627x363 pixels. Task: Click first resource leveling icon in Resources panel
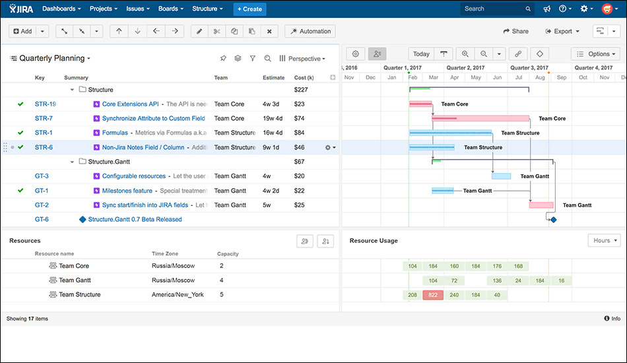click(x=305, y=241)
